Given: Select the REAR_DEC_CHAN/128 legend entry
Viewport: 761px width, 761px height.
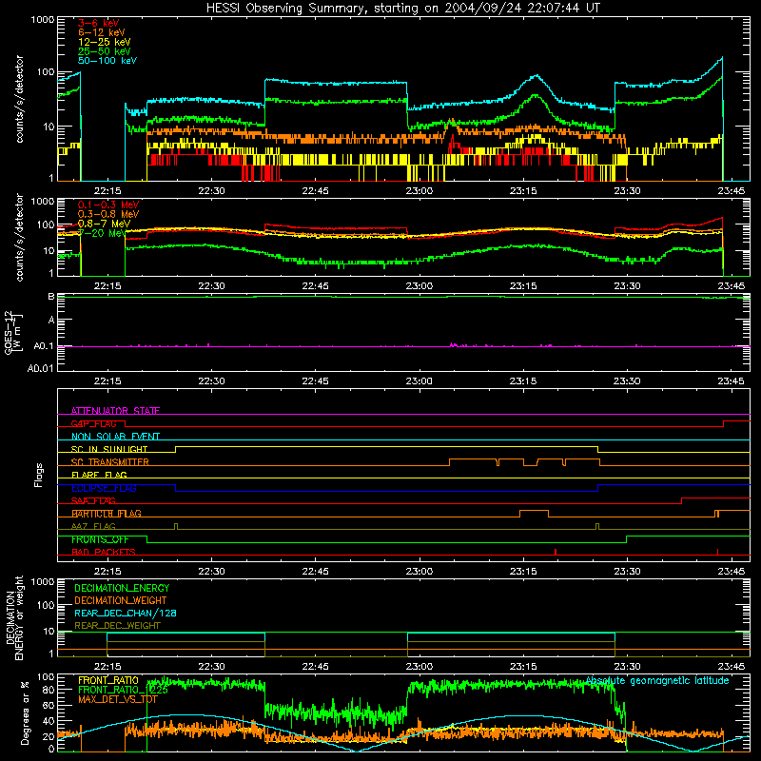Looking at the screenshot, I should (126, 613).
